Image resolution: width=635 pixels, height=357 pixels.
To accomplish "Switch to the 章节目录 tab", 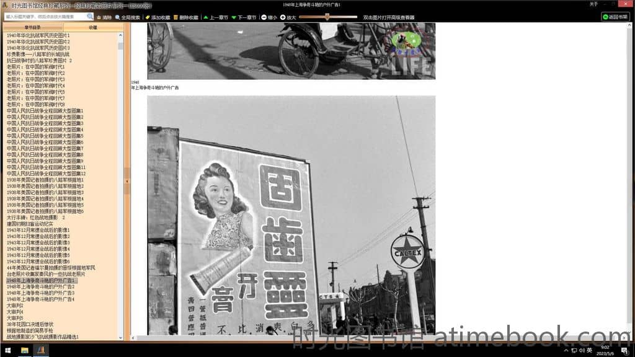I will (32, 27).
